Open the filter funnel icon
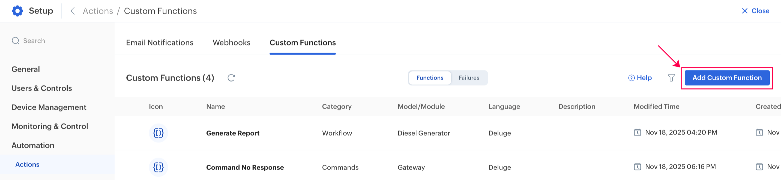Screen dimensions: 781x180 671,78
